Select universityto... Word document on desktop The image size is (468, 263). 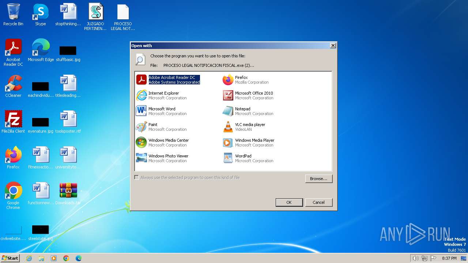[68, 158]
